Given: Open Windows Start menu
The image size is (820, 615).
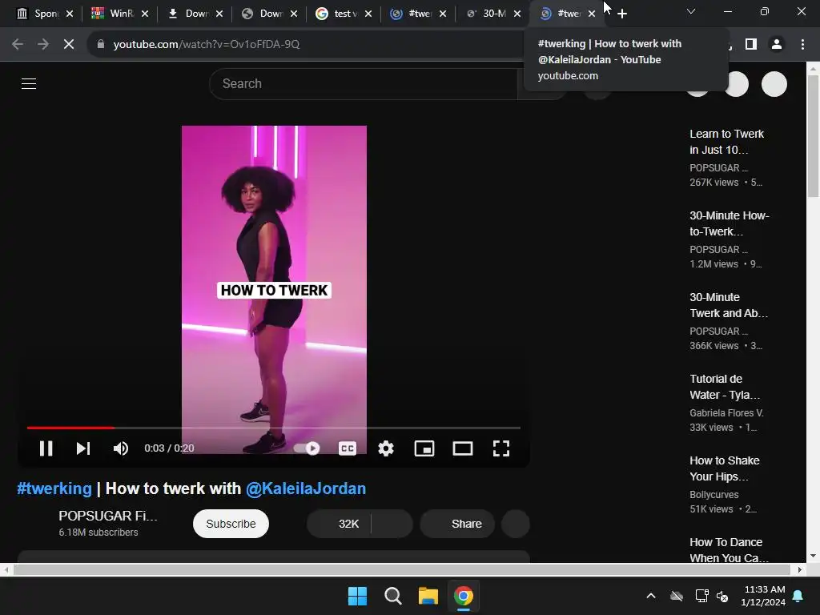Looking at the screenshot, I should point(358,596).
